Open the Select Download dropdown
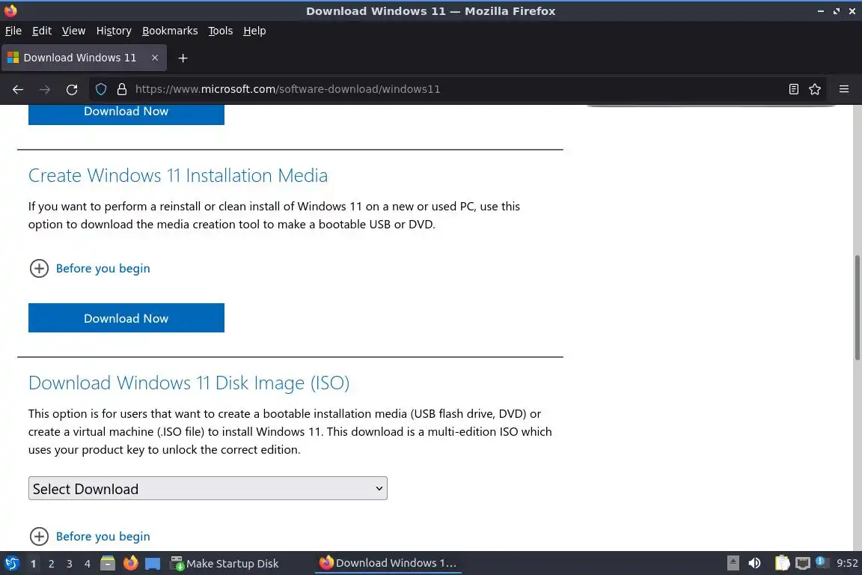 pyautogui.click(x=208, y=489)
